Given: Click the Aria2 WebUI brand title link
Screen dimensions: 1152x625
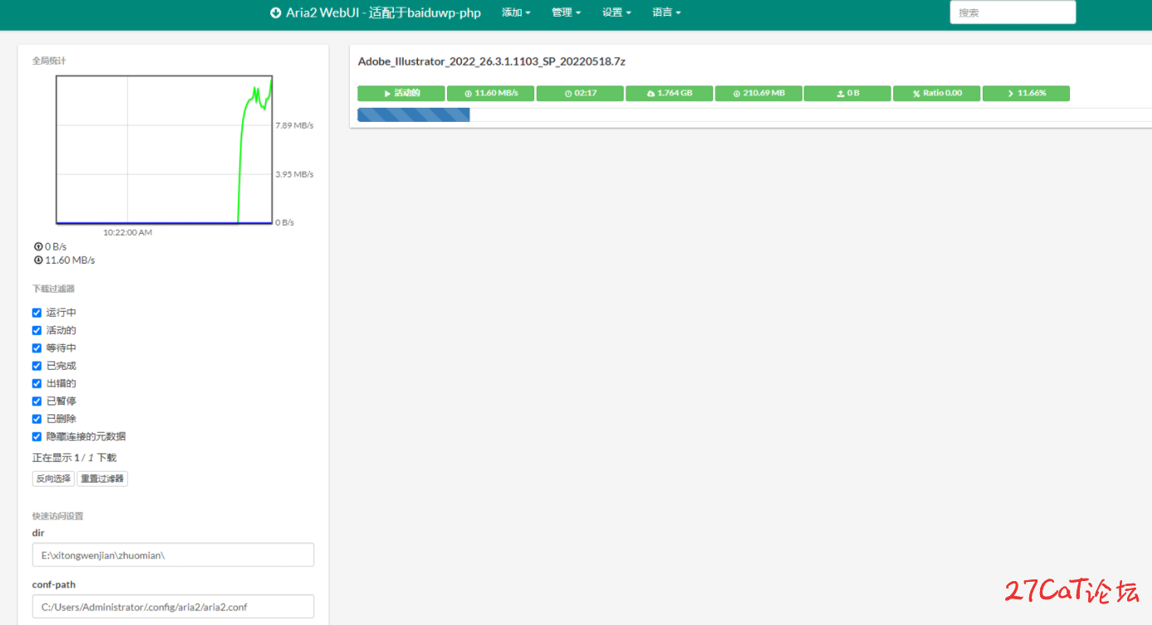Looking at the screenshot, I should (x=376, y=13).
